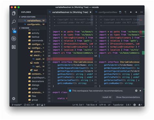The width and height of the screenshot is (154, 120).
Task: Expand the backup folder
Action: pos(34,37)
